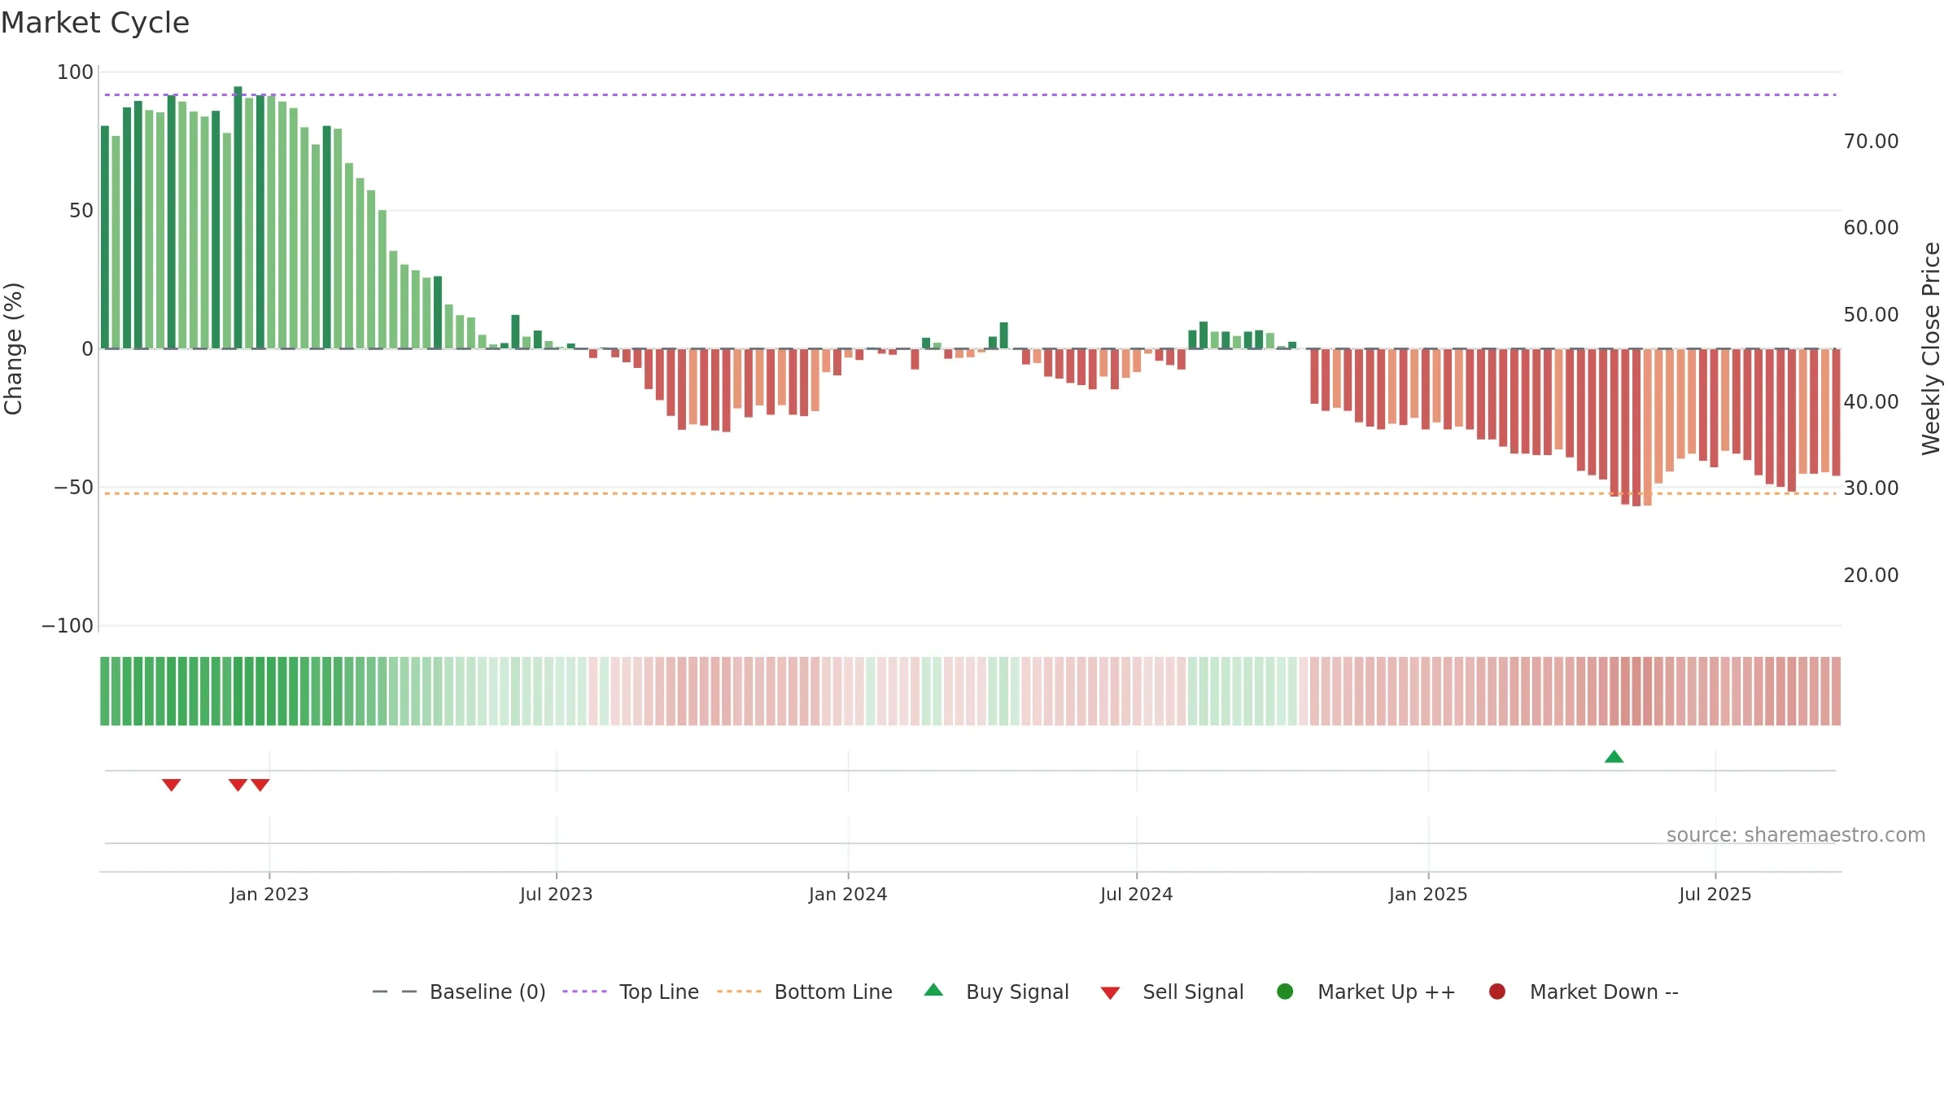Click the −50 left axis tick label

[73, 488]
